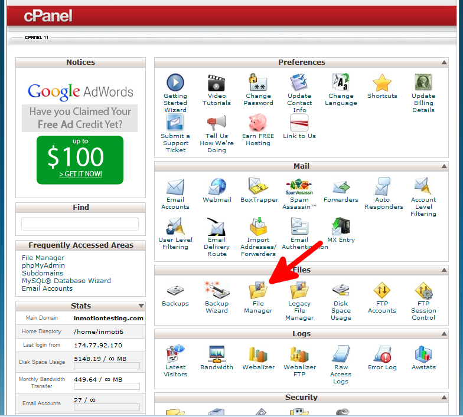Click the Disk Space Usage progress bar
The width and height of the screenshot is (463, 417).
coord(106,366)
